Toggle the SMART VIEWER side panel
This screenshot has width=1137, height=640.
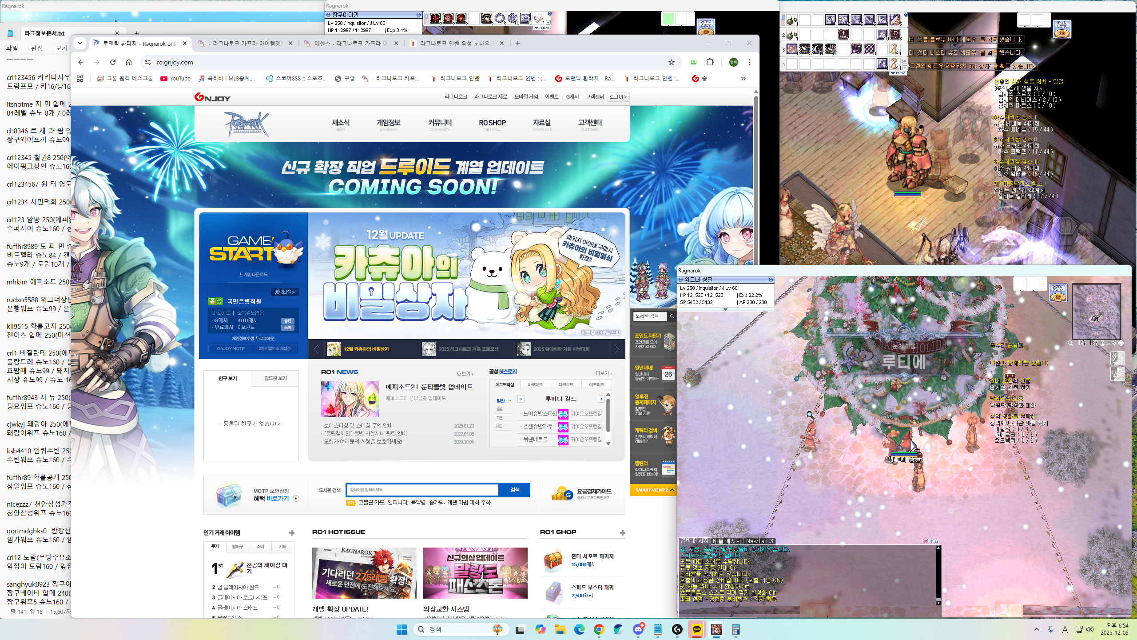point(652,490)
